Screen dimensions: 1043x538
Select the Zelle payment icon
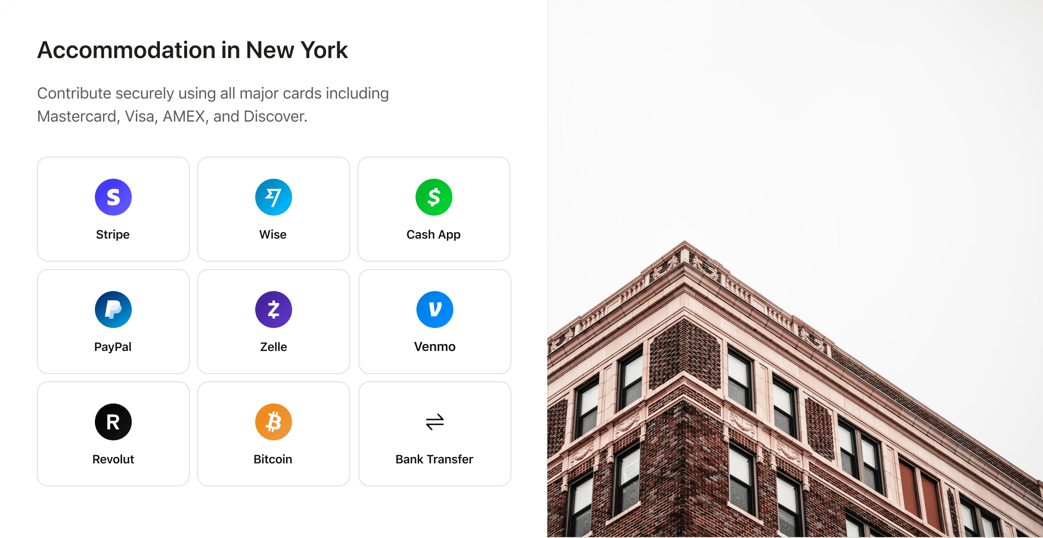tap(273, 310)
